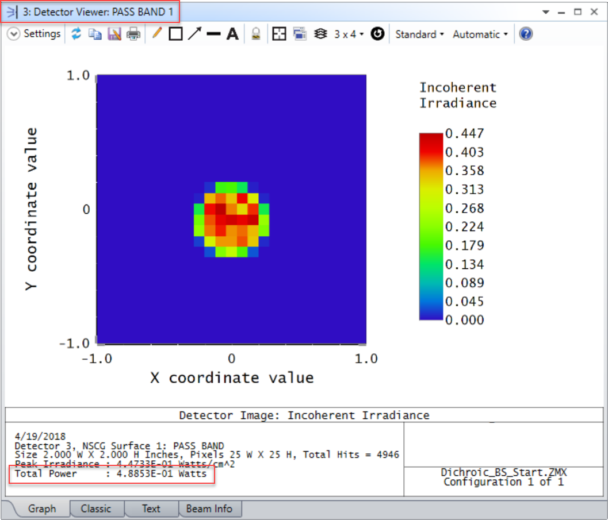Select the arrow annotation tool

tap(194, 34)
